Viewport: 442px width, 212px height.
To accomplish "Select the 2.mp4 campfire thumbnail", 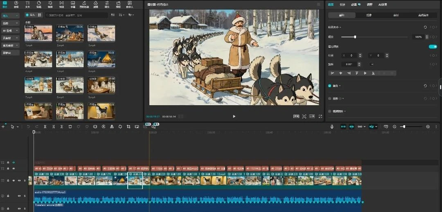I will coord(70,33).
